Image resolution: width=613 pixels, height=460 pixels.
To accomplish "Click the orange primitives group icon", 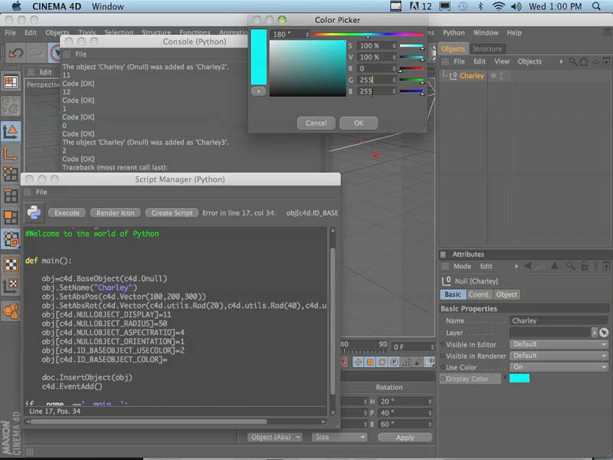I will [11, 311].
